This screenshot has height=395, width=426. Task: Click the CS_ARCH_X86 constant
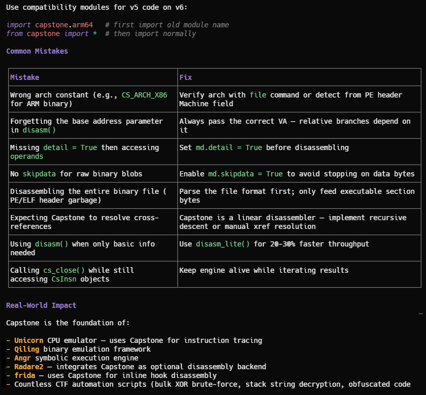(144, 95)
